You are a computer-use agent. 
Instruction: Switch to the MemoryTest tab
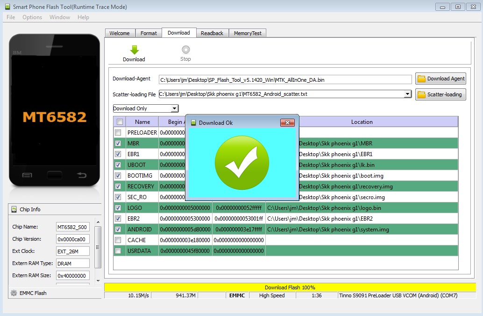click(248, 33)
